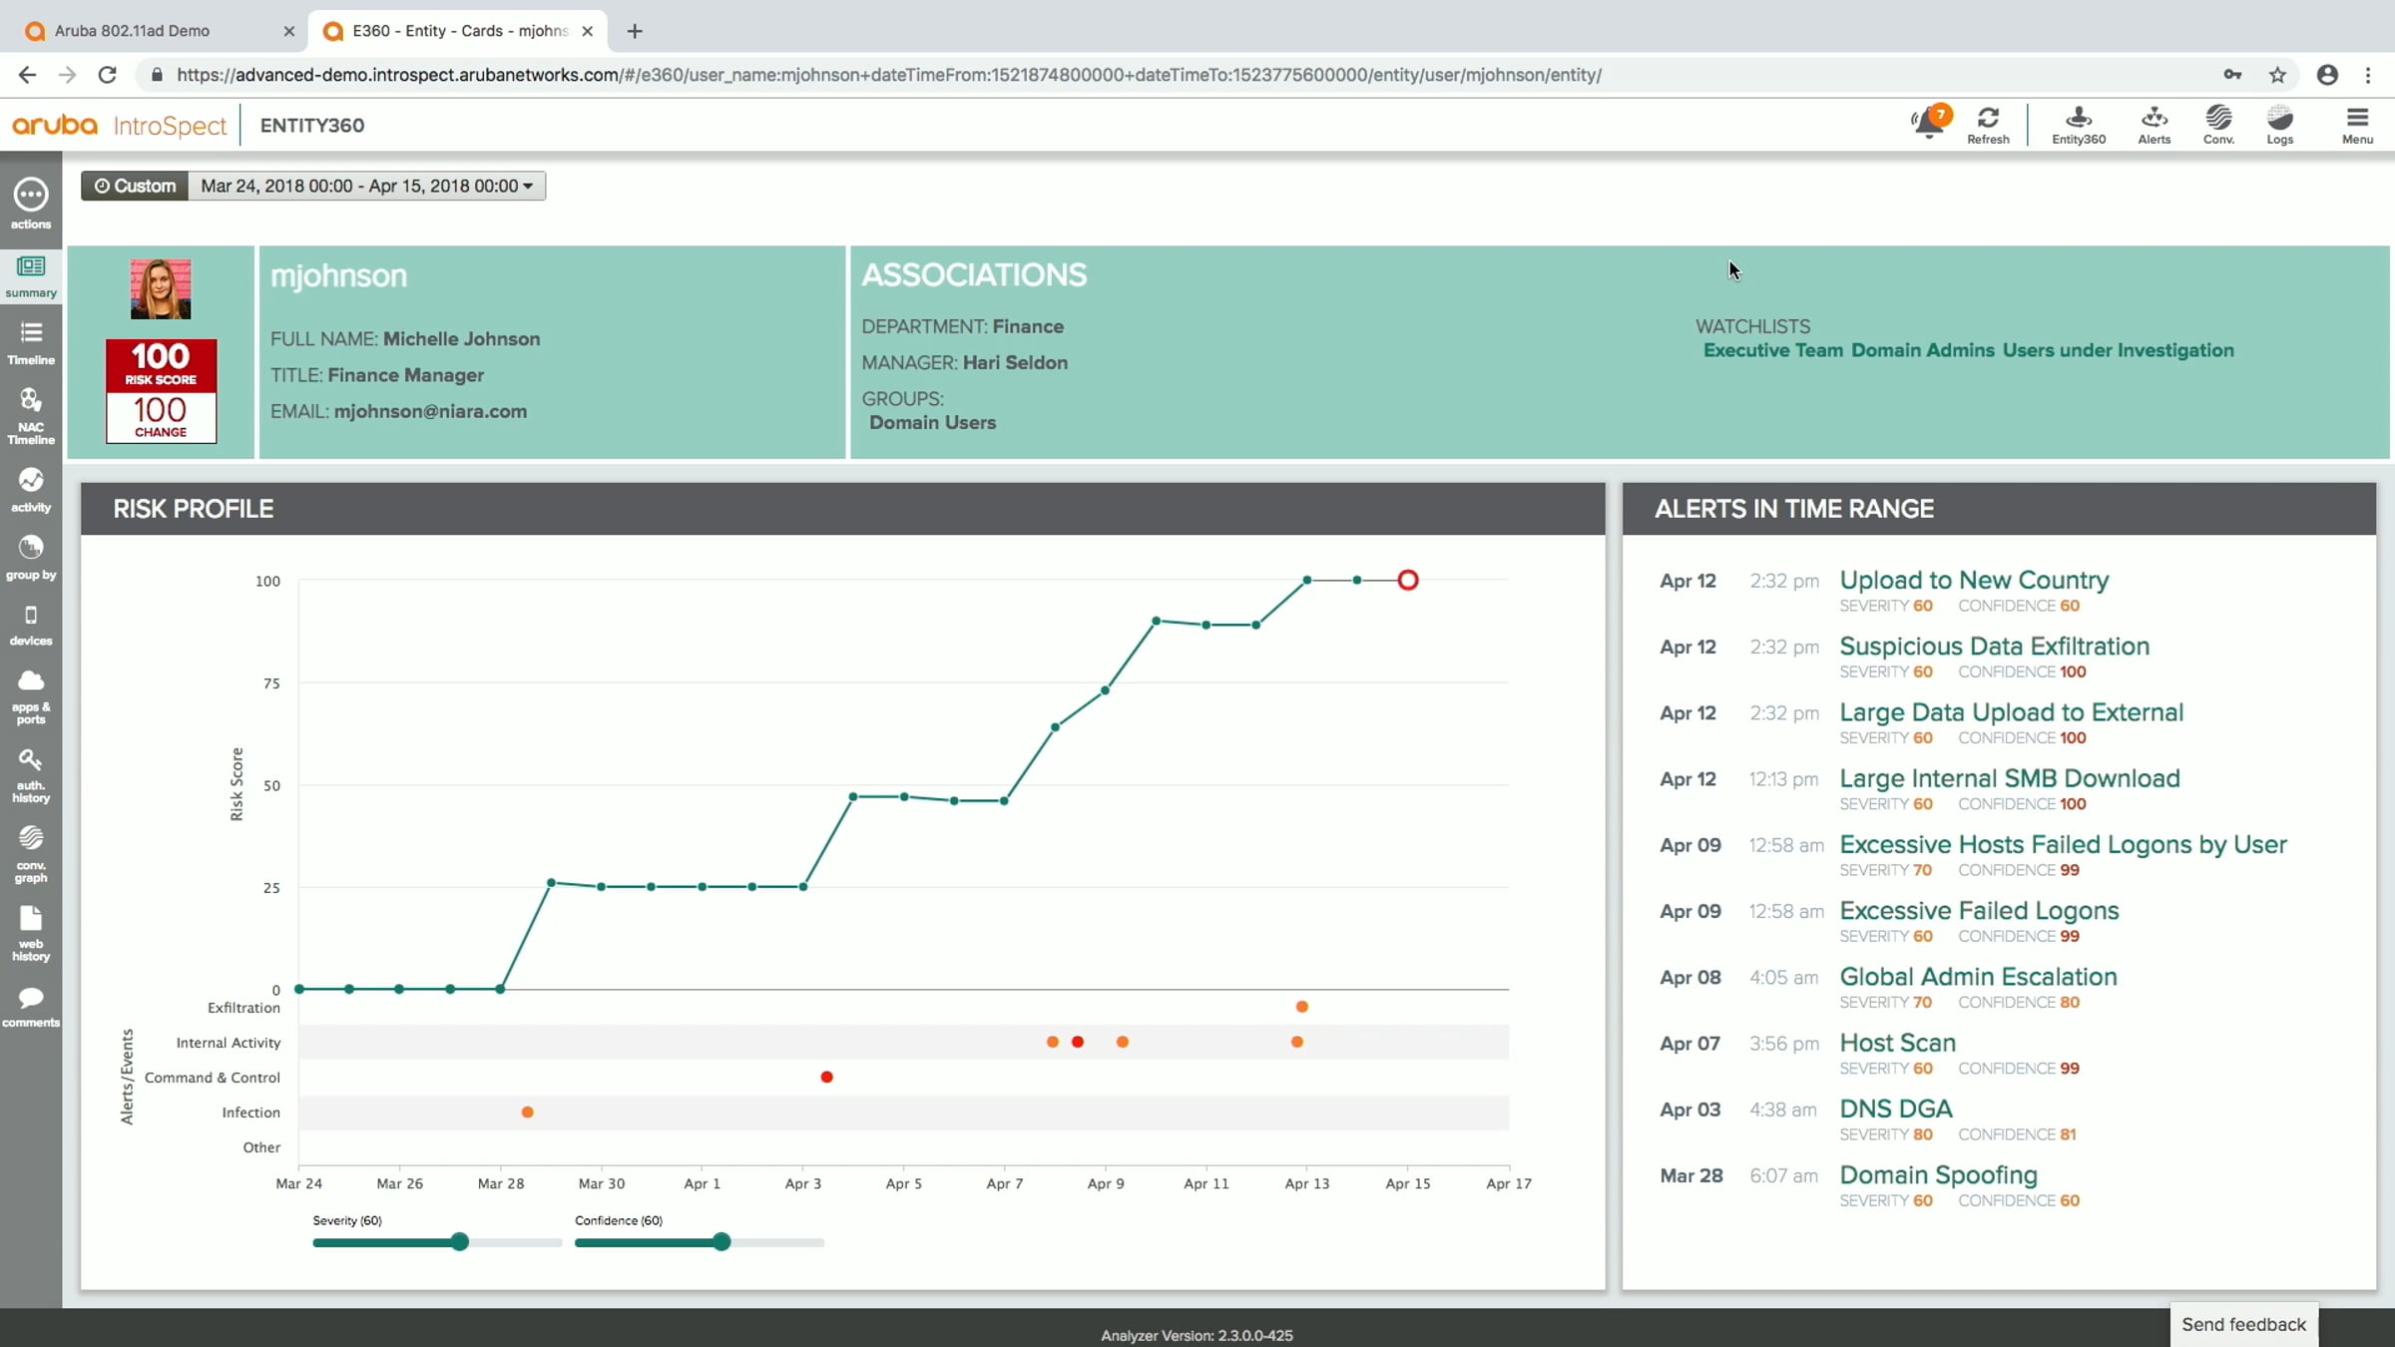Click the Send feedback button
Viewport: 2395px width, 1347px height.
point(2242,1324)
